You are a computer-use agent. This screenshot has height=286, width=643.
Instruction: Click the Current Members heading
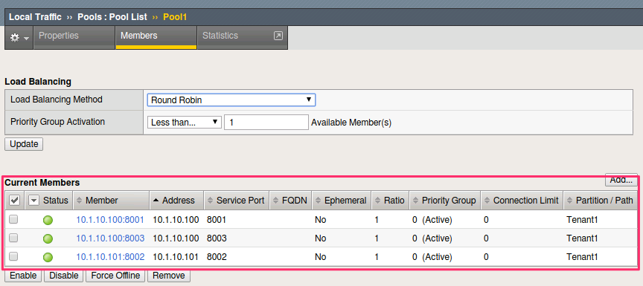pos(42,183)
